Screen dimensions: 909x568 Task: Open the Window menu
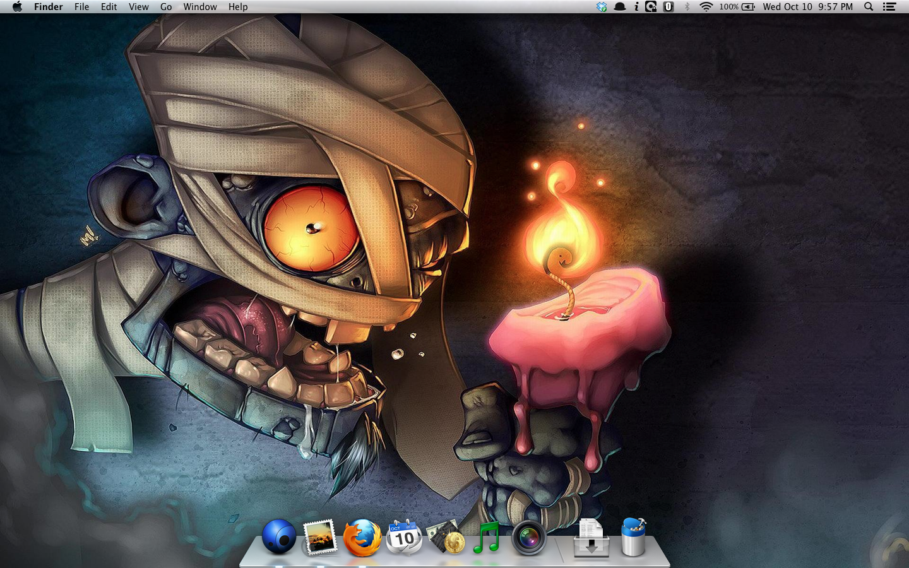point(200,6)
